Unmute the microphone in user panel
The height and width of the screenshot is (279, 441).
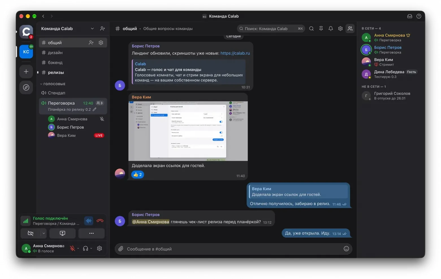[72, 249]
